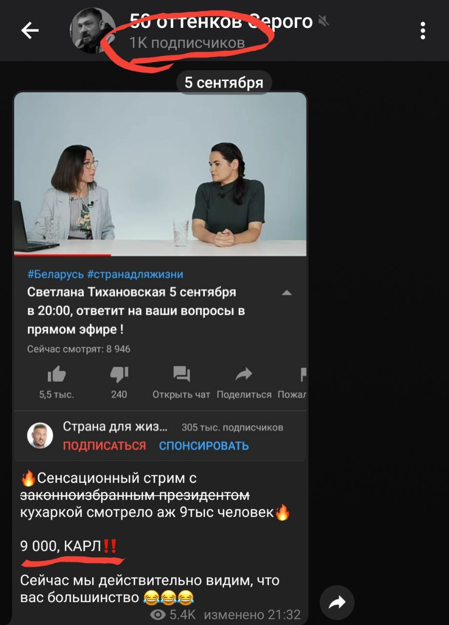The width and height of the screenshot is (449, 625).
Task: Click the СПОНСИРОВАТЬ button
Action: 204,445
